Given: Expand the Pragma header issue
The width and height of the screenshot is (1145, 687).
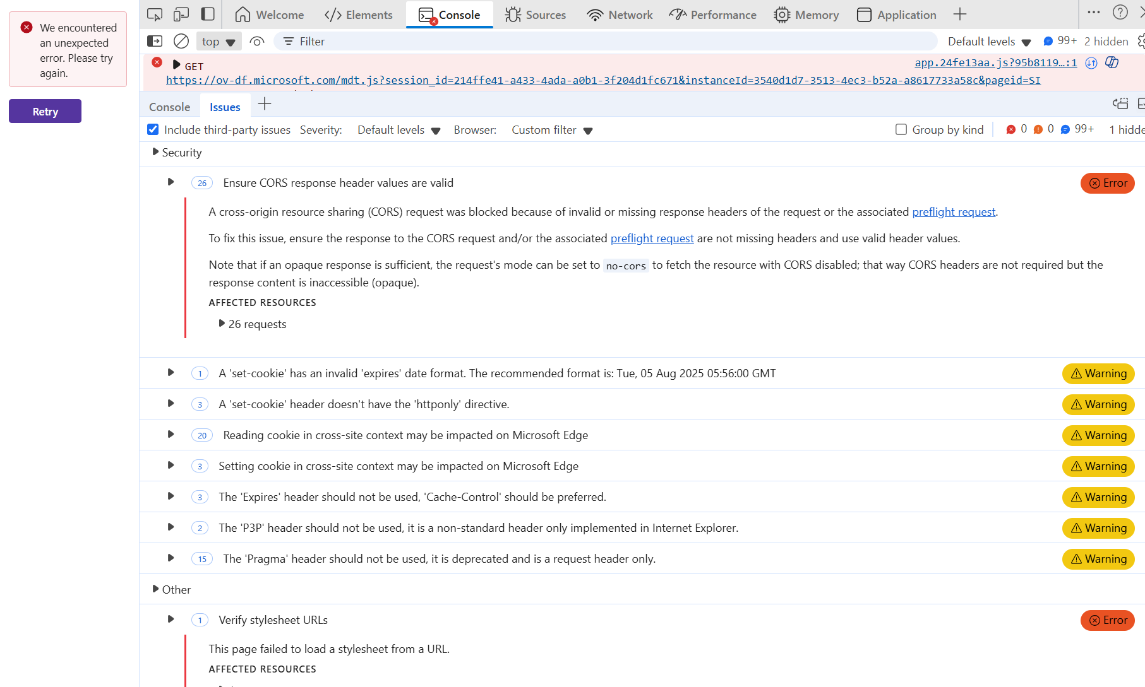Looking at the screenshot, I should pos(171,558).
